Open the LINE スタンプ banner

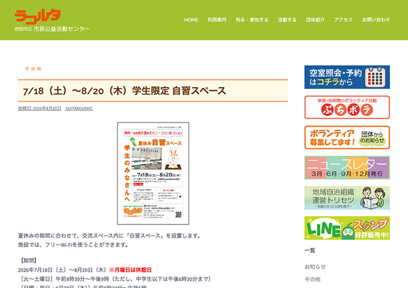point(347,228)
